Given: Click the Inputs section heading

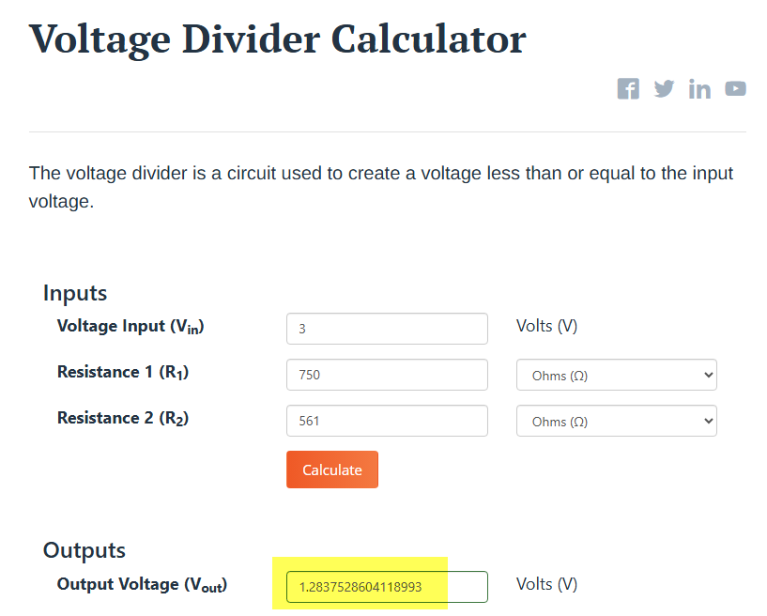Looking at the screenshot, I should [x=75, y=293].
